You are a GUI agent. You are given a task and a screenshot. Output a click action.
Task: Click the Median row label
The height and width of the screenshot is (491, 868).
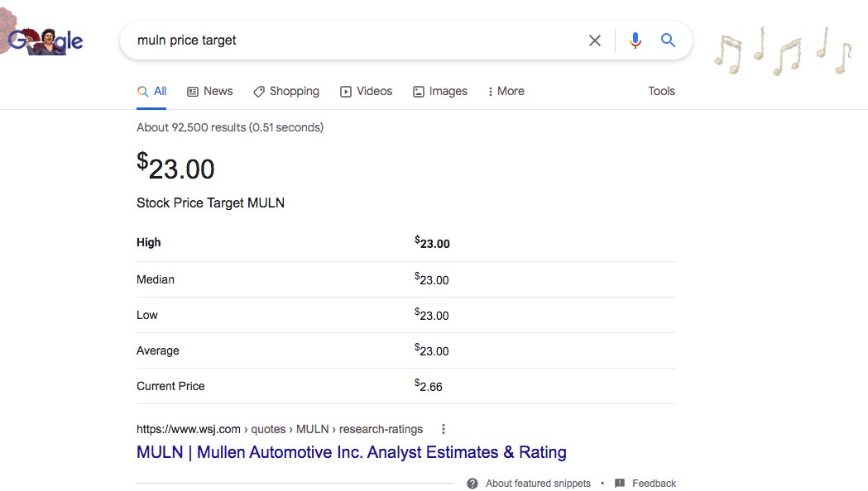tap(156, 279)
